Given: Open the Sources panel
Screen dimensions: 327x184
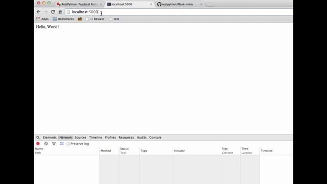Looking at the screenshot, I should (x=80, y=137).
